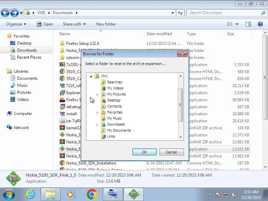Expand the Downloads node in folder tree
The image size is (268, 201).
[97, 125]
